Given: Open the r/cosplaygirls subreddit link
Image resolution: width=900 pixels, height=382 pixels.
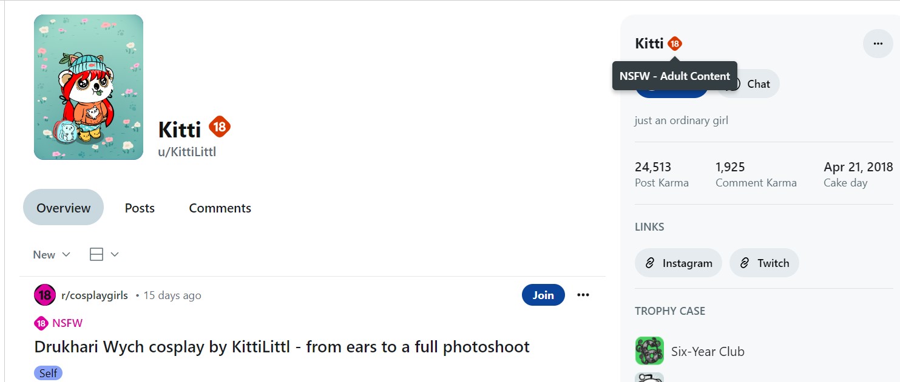Looking at the screenshot, I should pos(95,295).
